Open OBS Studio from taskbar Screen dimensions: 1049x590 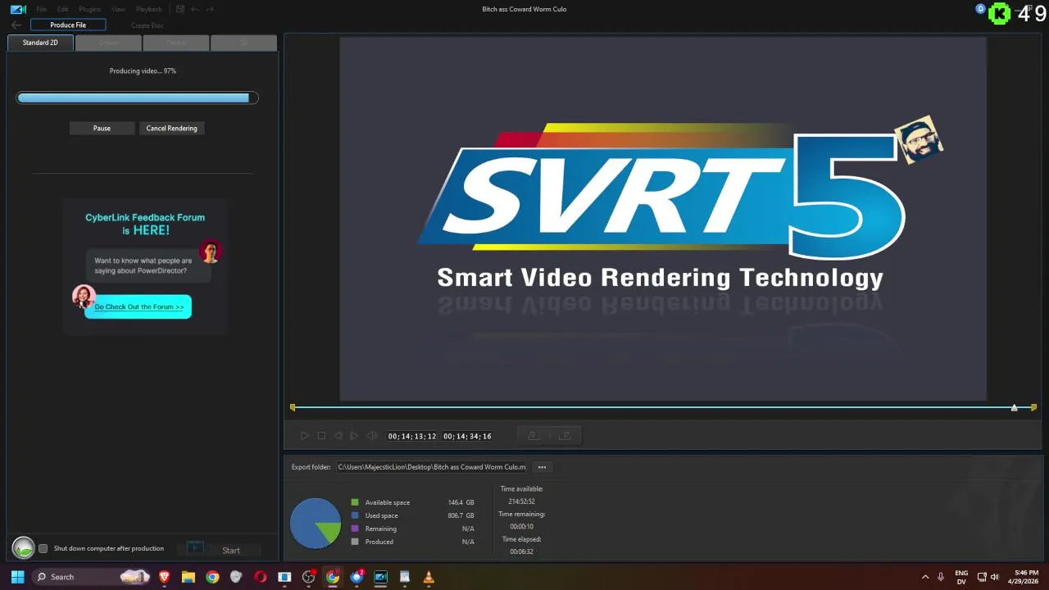click(x=308, y=577)
